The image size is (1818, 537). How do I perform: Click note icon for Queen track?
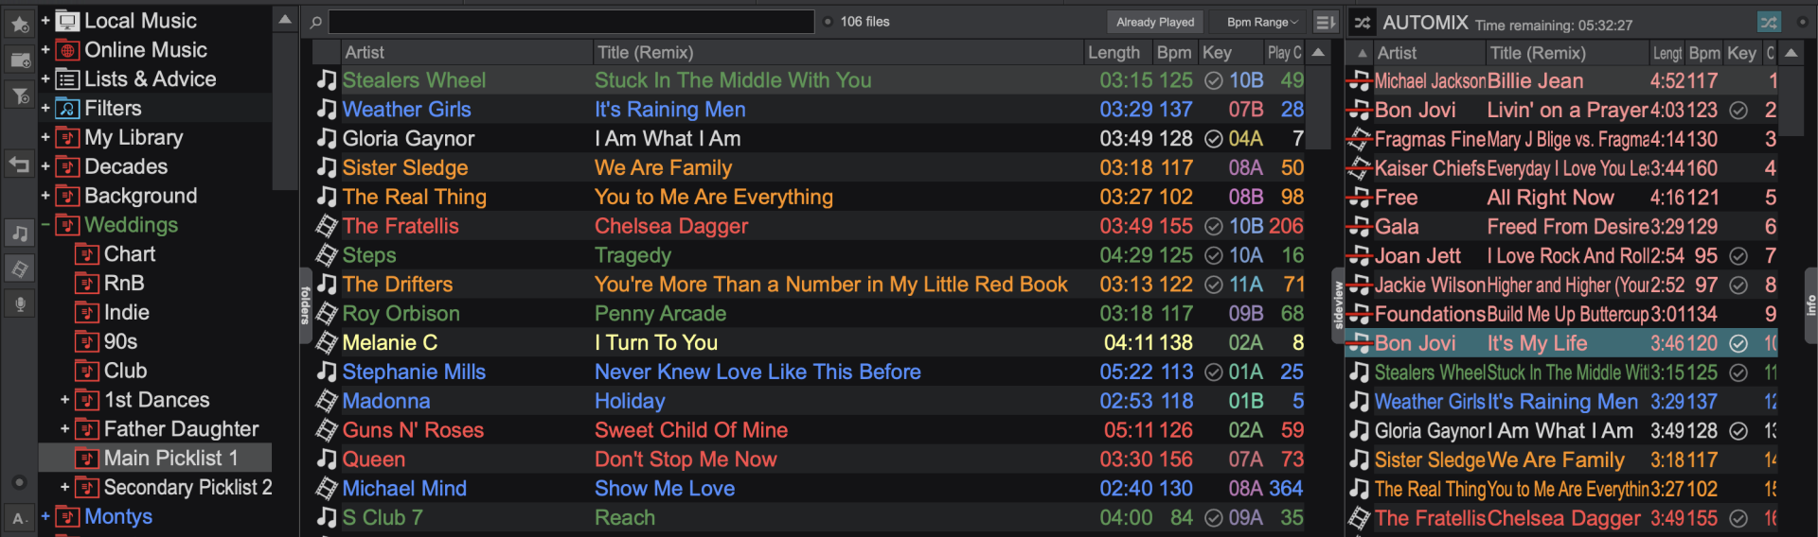coord(327,459)
